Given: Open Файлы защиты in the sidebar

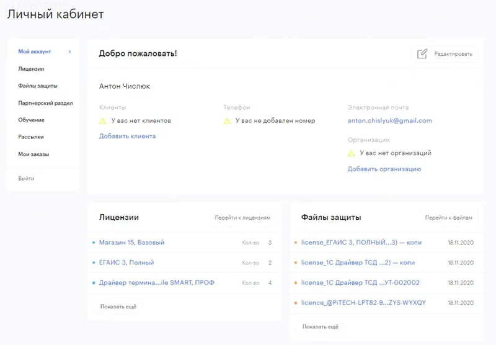Looking at the screenshot, I should pos(38,86).
